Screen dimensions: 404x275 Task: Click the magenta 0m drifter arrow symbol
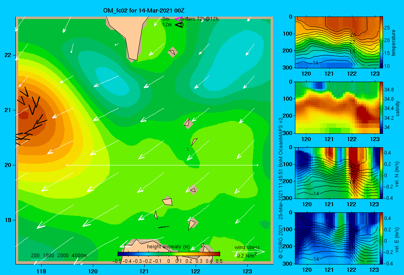(178, 19)
